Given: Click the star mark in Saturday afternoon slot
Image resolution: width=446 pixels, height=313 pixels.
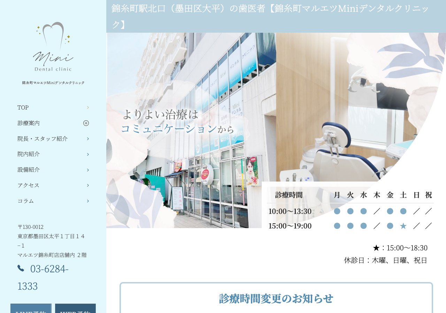Looking at the screenshot, I should pos(403,226).
